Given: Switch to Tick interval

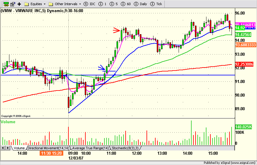Looking at the screenshot, I should coord(156,4).
